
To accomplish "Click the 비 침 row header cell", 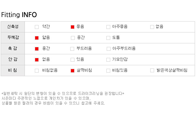I will pyautogui.click(x=13, y=70).
